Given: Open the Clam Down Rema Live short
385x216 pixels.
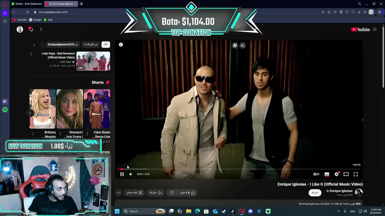Looking at the screenshot, I should click(97, 109).
